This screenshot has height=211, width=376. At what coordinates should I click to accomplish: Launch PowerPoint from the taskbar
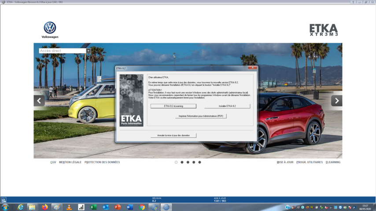pos(118,207)
